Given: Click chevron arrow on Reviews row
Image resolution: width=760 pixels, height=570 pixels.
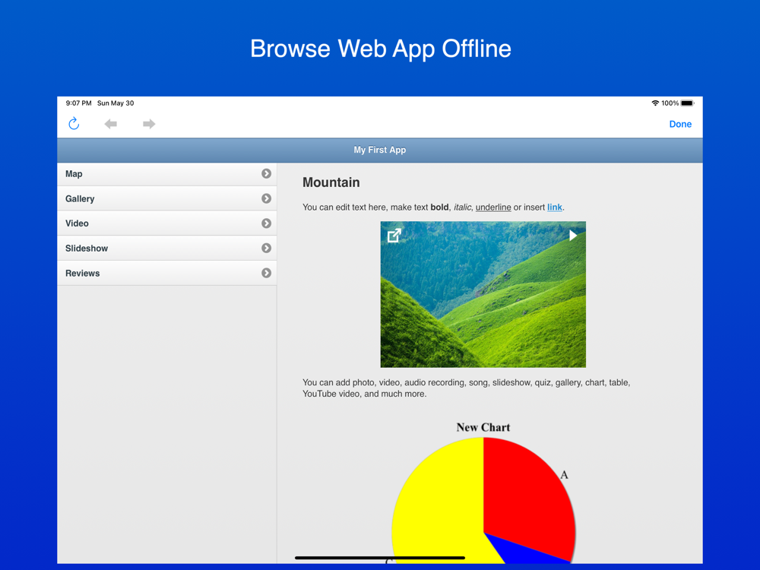Looking at the screenshot, I should 266,273.
